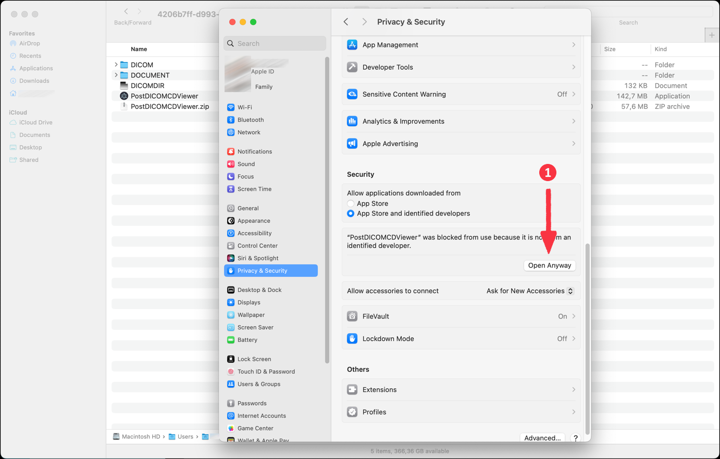Open Sensitive Content Warning settings
Screen dimensions: 720x459
pyautogui.click(x=405, y=94)
